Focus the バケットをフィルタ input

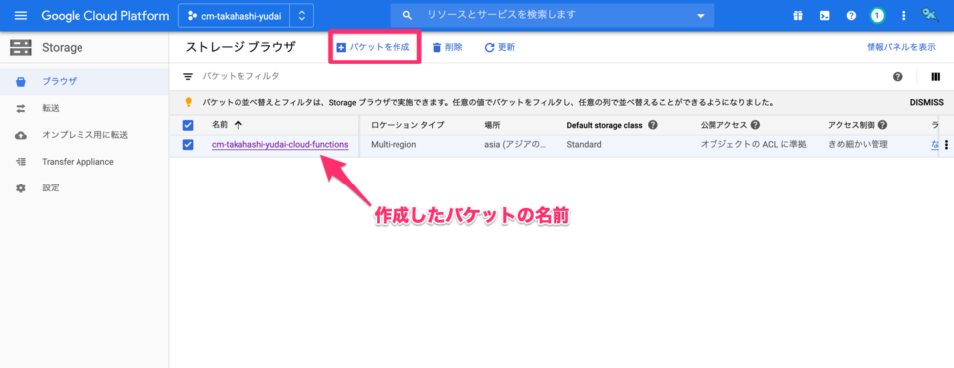240,76
